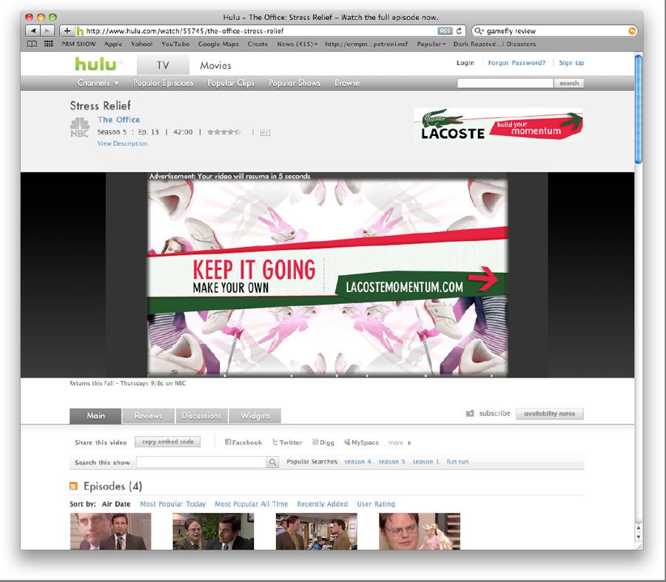
Task: Click the Lacoste video advertisement
Action: [x=327, y=277]
